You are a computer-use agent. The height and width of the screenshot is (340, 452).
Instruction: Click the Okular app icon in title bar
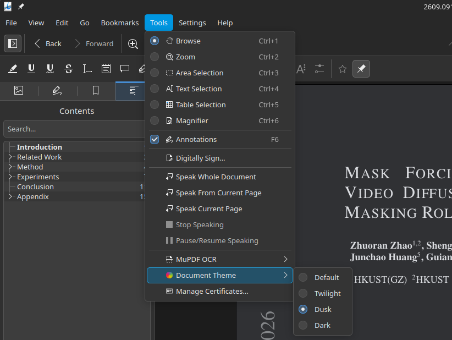click(8, 7)
